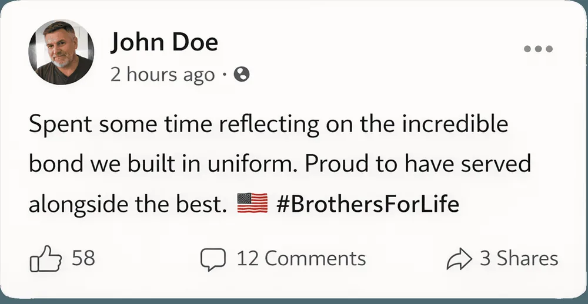Click the "2 hours ago" timestamp
This screenshot has width=588, height=304.
pyautogui.click(x=163, y=75)
